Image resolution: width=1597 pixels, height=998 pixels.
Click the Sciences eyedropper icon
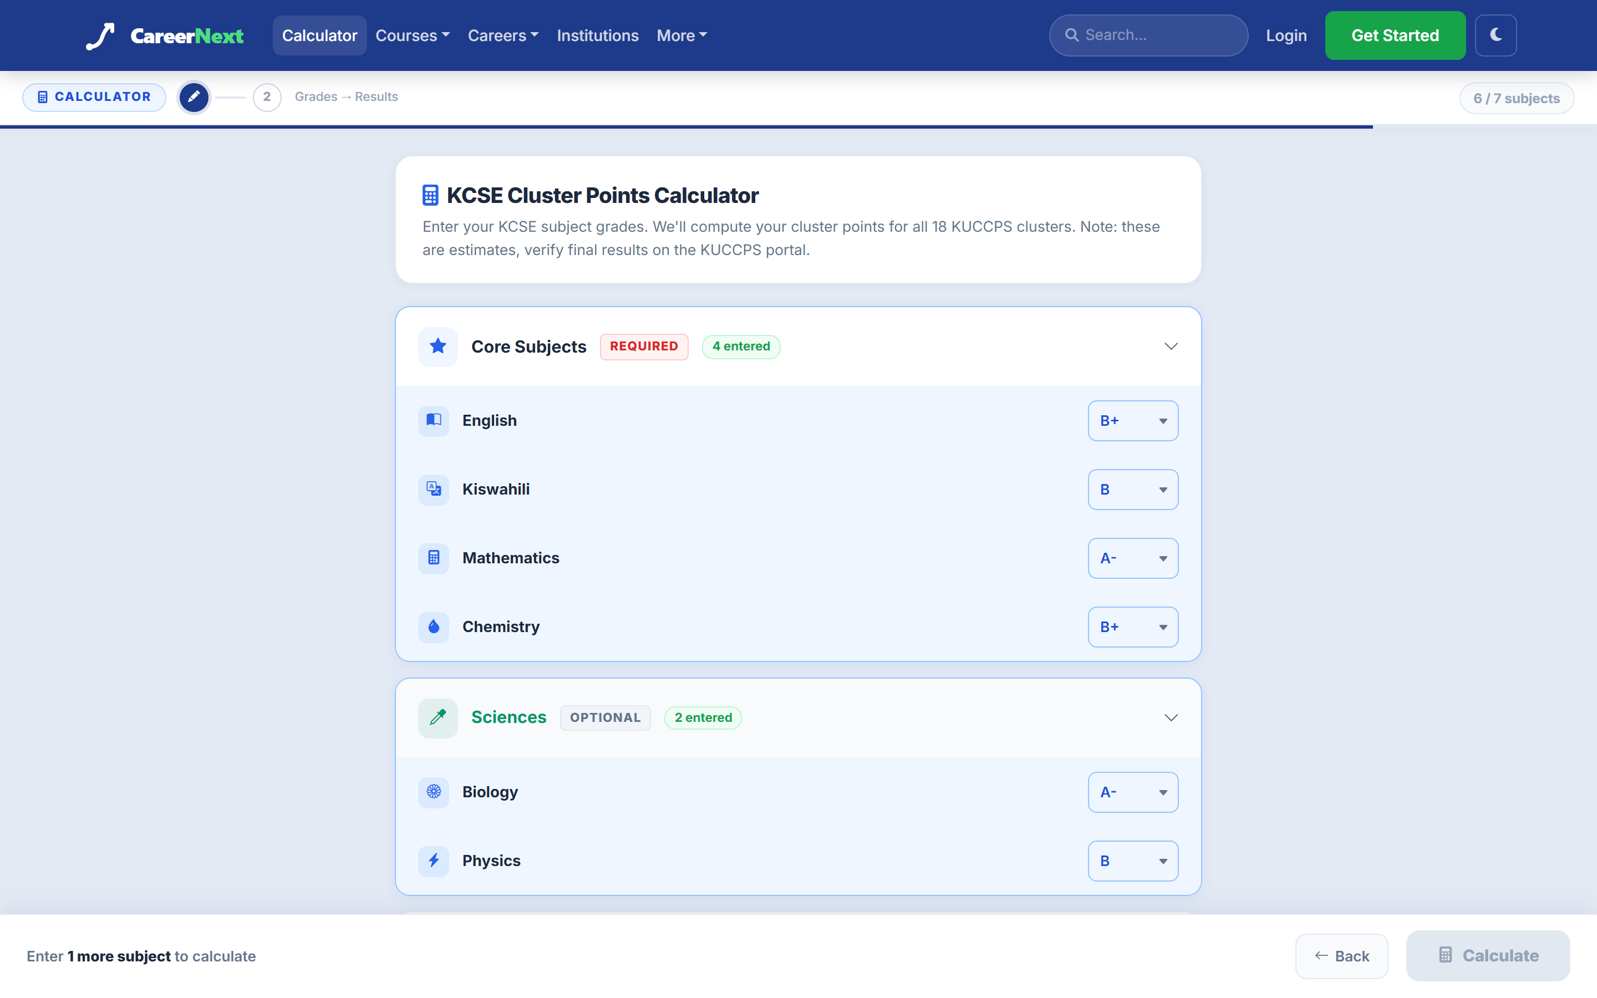pos(438,717)
